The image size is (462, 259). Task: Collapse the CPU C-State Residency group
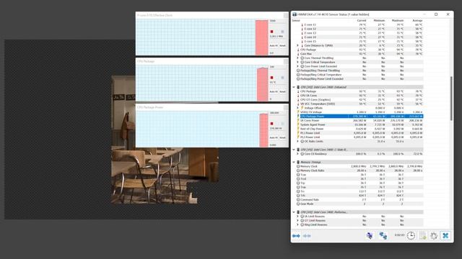point(294,150)
